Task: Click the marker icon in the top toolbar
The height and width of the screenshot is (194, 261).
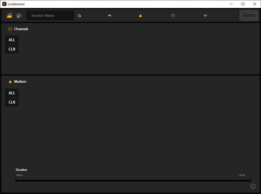Action: (x=141, y=15)
